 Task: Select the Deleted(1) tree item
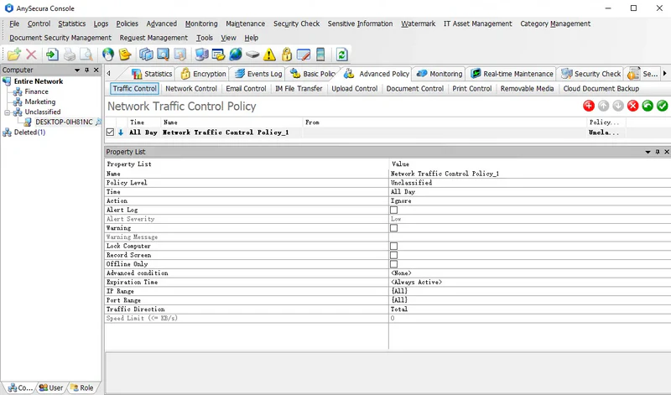[x=29, y=133]
